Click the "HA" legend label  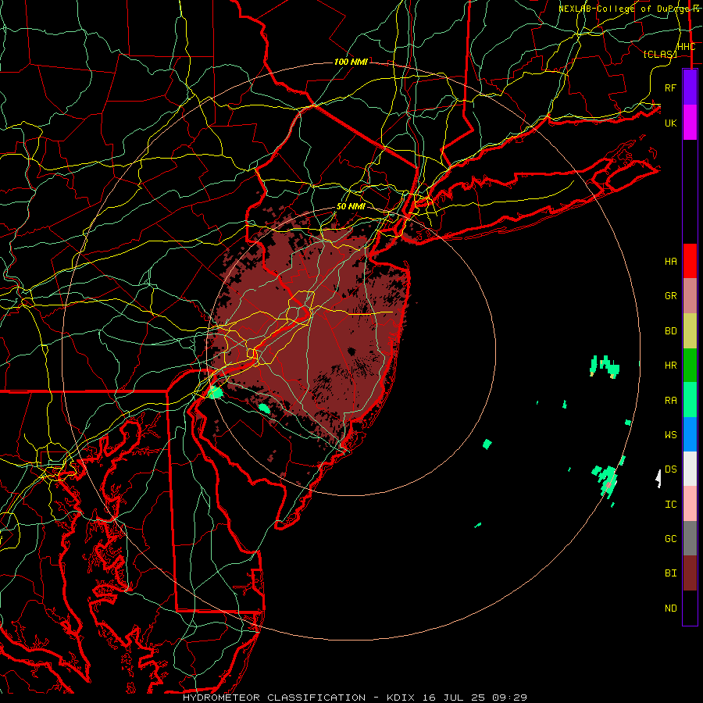670,262
